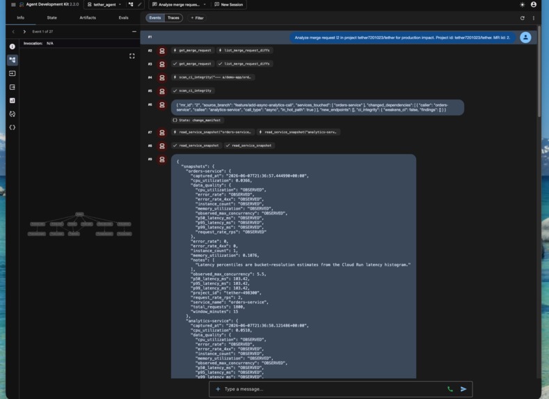The width and height of the screenshot is (549, 399).
Task: Open list_merge_request_diffs response chip in event #3
Action: tap(244, 64)
